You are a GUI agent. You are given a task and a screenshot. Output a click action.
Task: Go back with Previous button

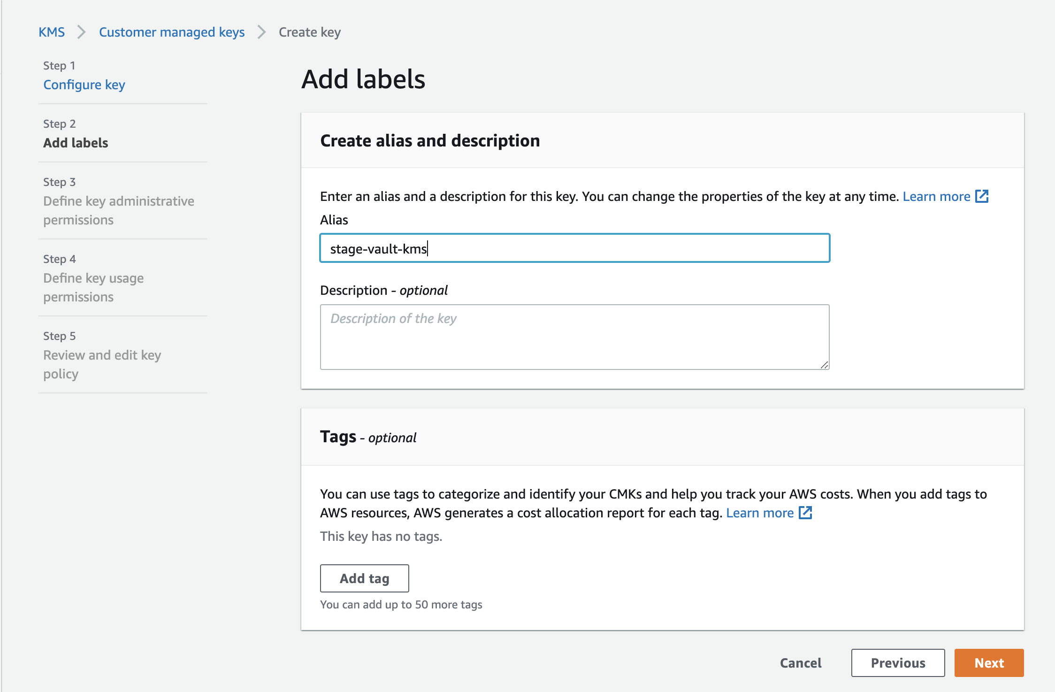click(x=898, y=663)
